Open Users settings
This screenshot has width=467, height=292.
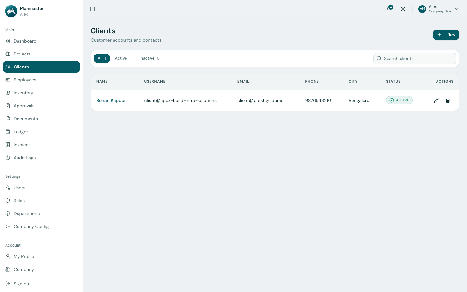[x=41, y=188]
